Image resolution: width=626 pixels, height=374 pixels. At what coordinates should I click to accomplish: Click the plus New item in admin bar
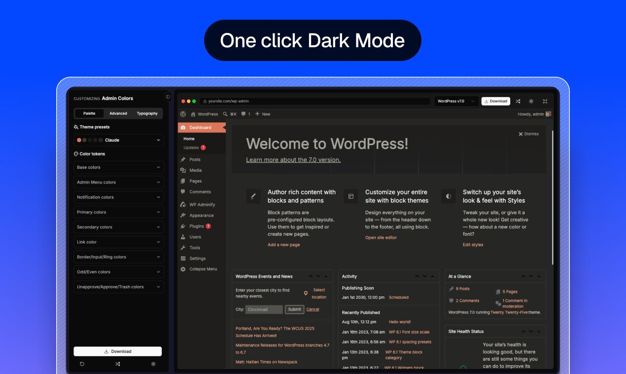click(263, 114)
